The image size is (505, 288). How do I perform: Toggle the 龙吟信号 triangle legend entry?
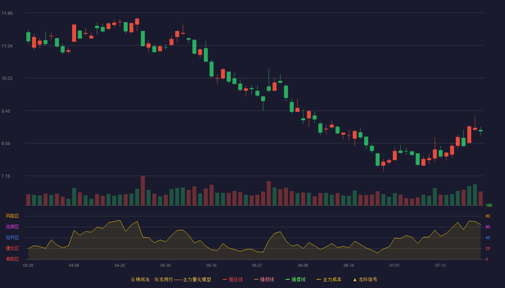pos(365,279)
